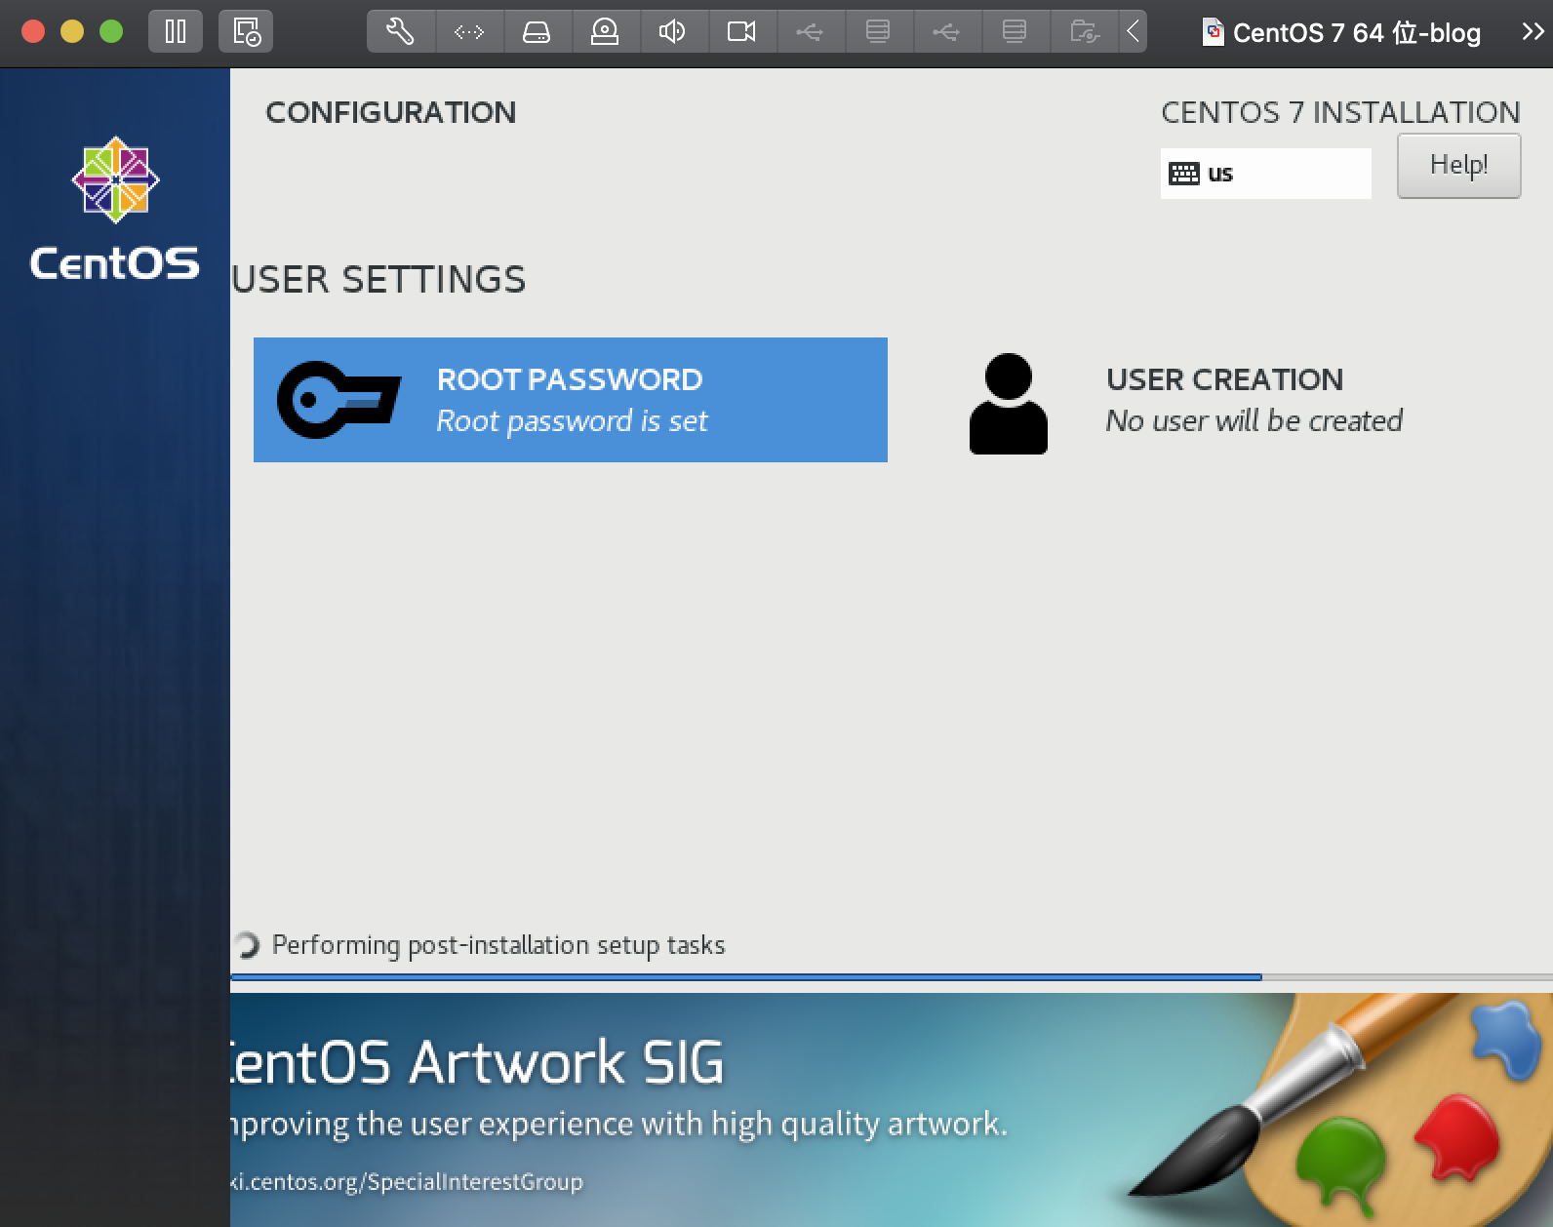Click the us keyboard layout indicator
The image size is (1553, 1227).
[x=1265, y=174]
